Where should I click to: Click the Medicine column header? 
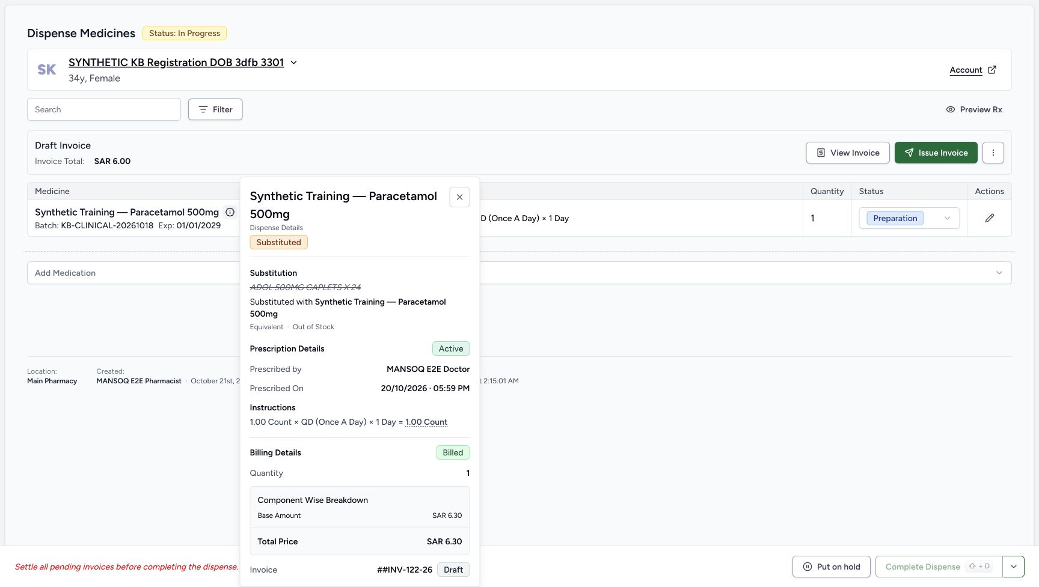pyautogui.click(x=52, y=191)
